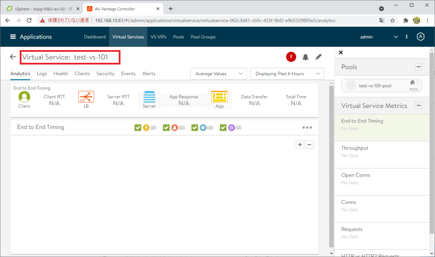Zoom in chart with plus button
435x257 pixels.
300,145
